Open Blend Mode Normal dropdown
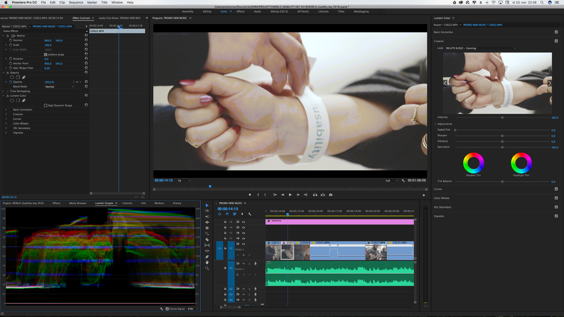 pos(59,87)
